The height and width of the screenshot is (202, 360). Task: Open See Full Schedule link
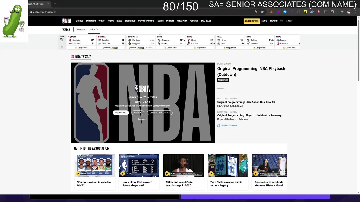click(x=229, y=125)
